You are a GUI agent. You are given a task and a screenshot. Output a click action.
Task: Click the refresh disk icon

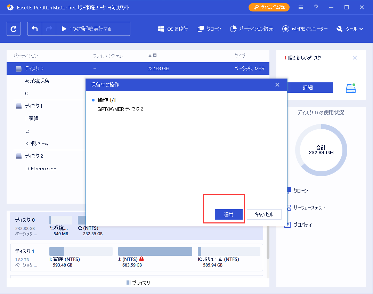pyautogui.click(x=14, y=29)
